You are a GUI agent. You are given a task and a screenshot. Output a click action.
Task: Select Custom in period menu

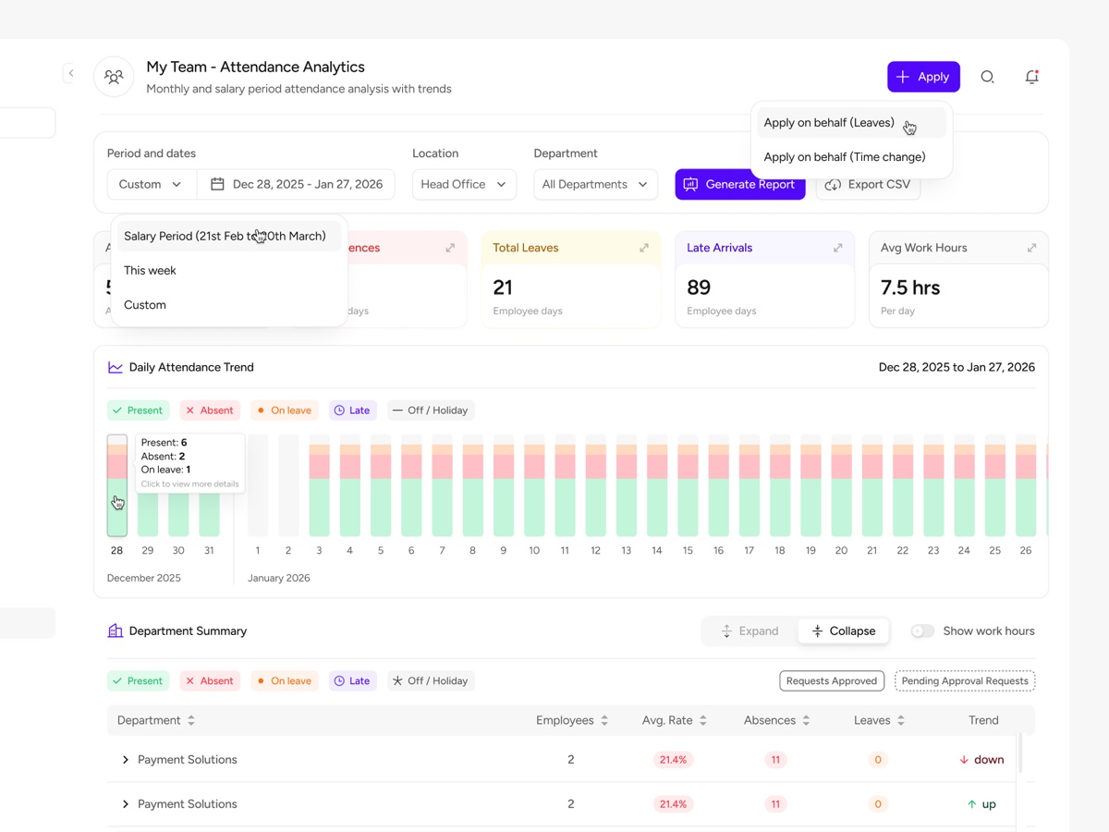tap(228, 304)
